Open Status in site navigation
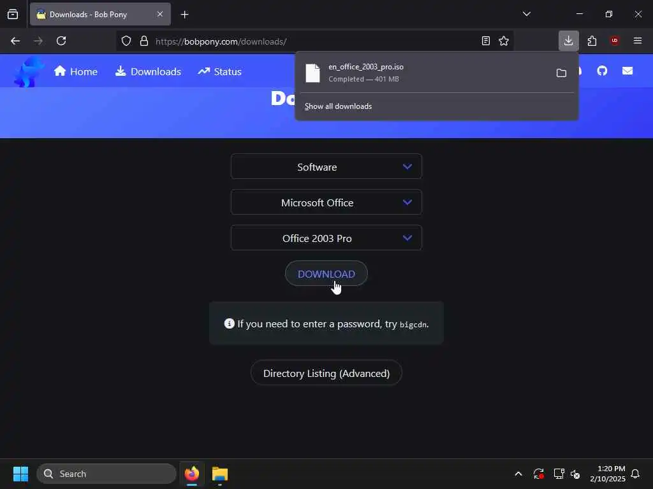Image resolution: width=653 pixels, height=489 pixels. pos(219,71)
